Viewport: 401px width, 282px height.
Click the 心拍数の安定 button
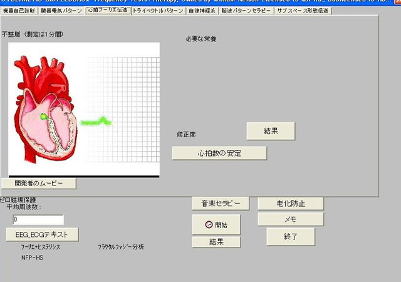click(219, 153)
